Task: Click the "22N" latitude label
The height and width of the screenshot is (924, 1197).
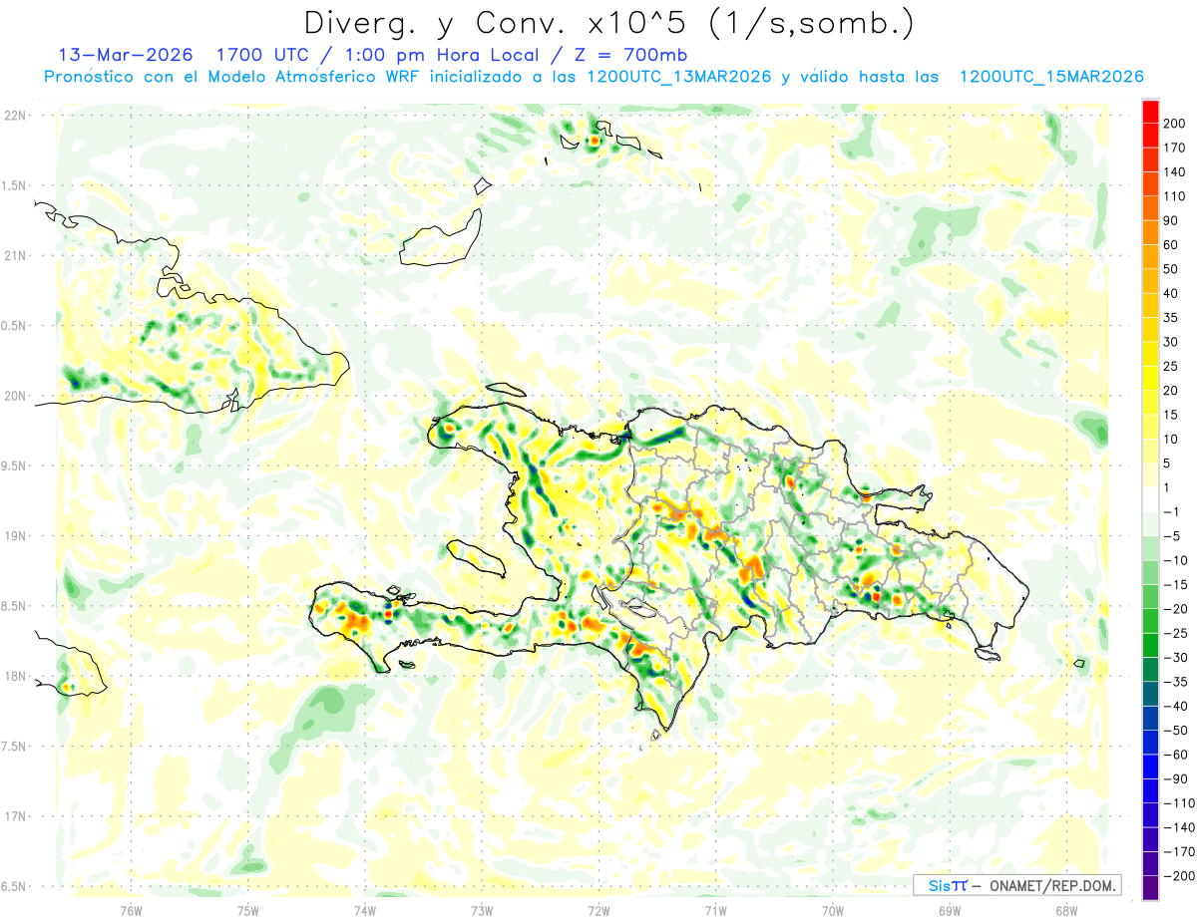Action: click(17, 115)
